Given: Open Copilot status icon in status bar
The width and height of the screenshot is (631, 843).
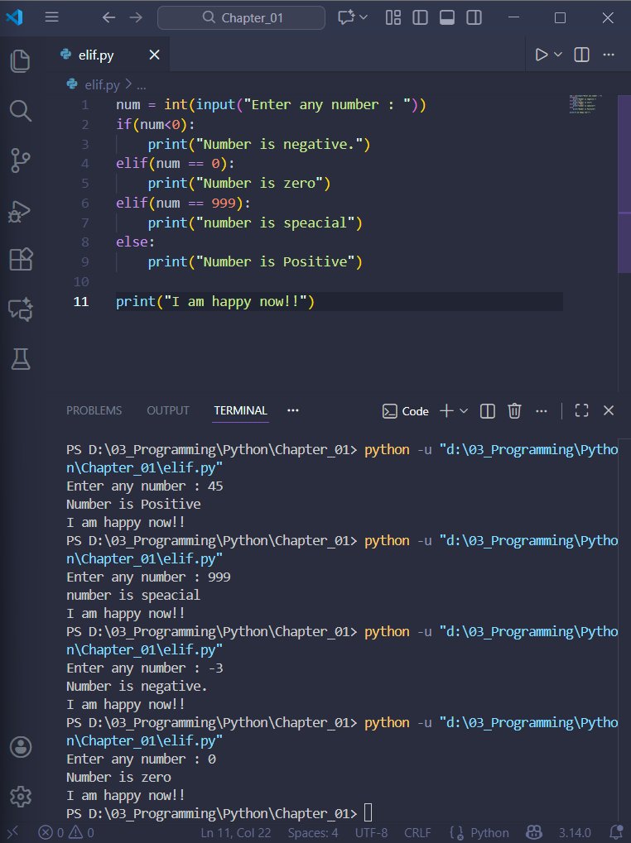Looking at the screenshot, I should coord(533,833).
